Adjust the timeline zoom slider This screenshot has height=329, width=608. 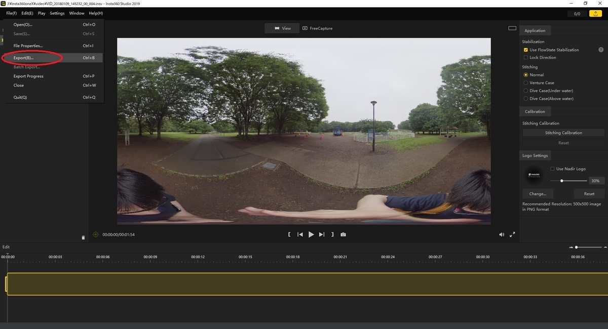(577, 247)
